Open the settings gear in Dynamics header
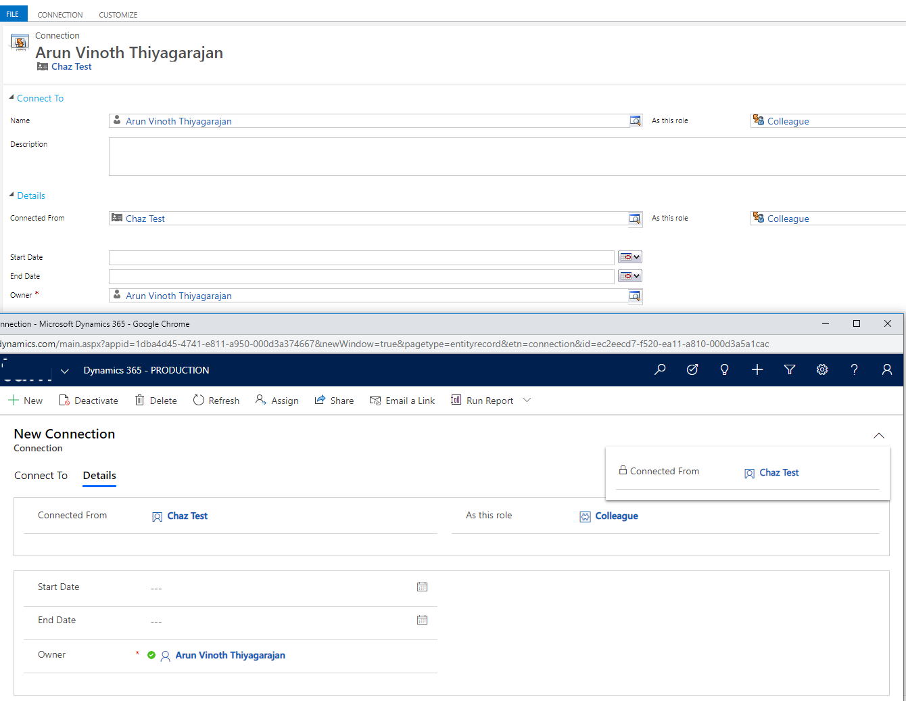This screenshot has width=906, height=701. tap(822, 369)
